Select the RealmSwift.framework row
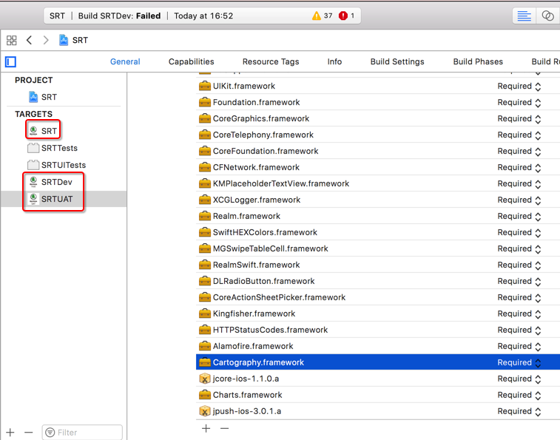The height and width of the screenshot is (440, 560). click(x=378, y=265)
